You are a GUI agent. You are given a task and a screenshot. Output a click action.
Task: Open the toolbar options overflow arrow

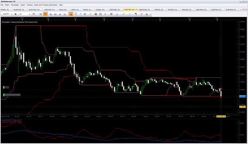click(150, 14)
